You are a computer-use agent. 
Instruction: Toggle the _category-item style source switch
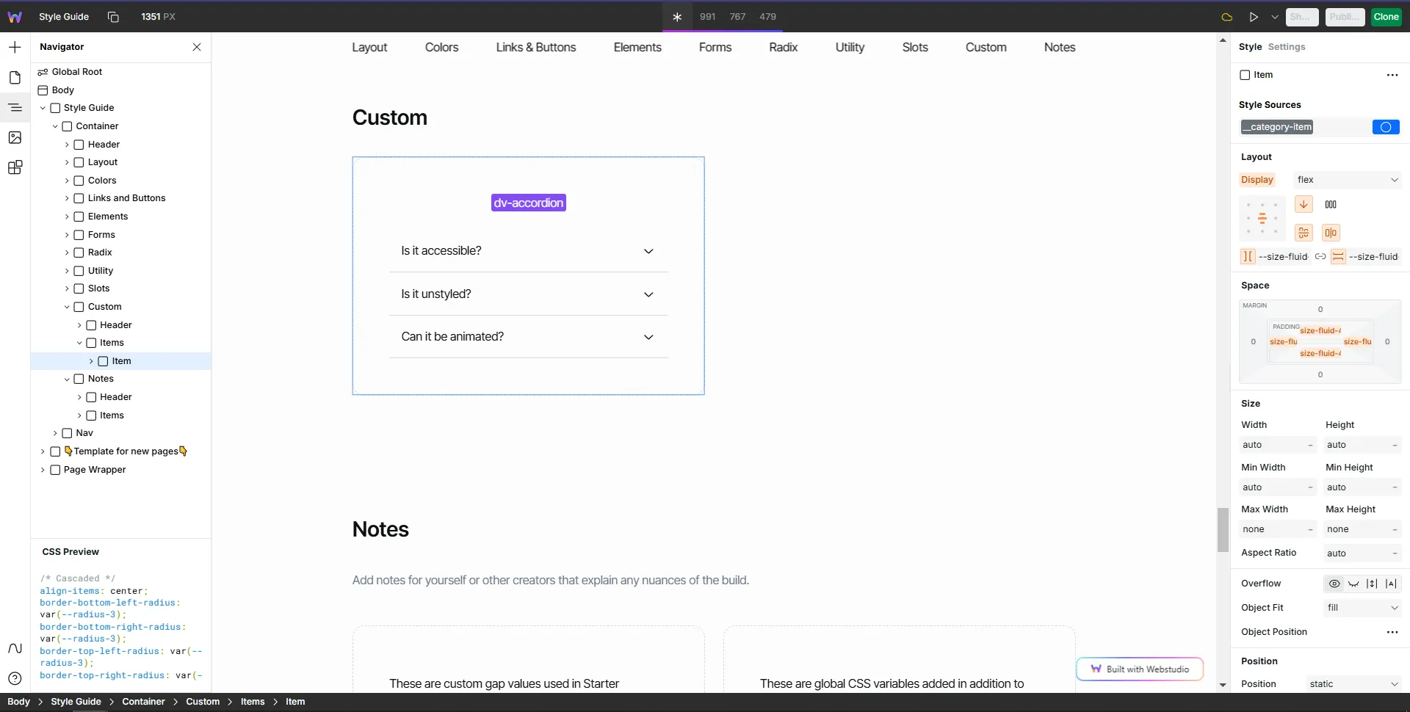(x=1385, y=127)
